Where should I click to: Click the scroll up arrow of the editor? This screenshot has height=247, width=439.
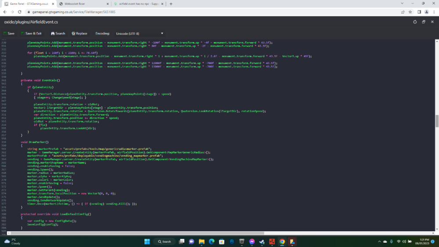(437, 41)
